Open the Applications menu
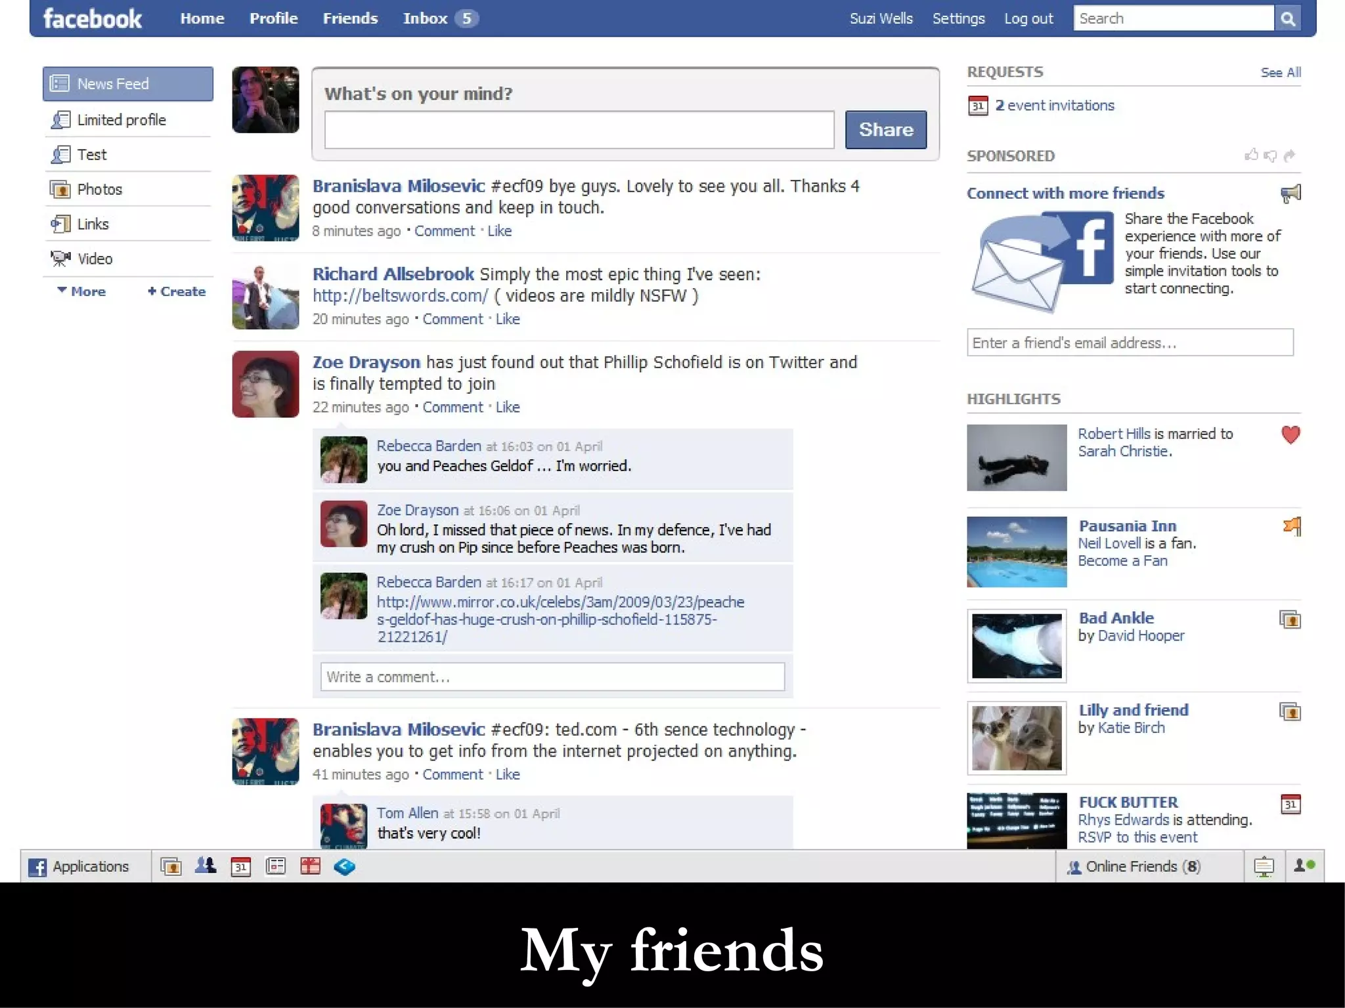 point(80,866)
